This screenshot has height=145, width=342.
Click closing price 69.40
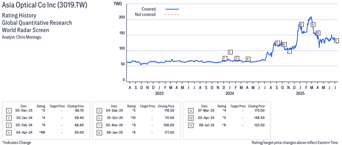80,119
